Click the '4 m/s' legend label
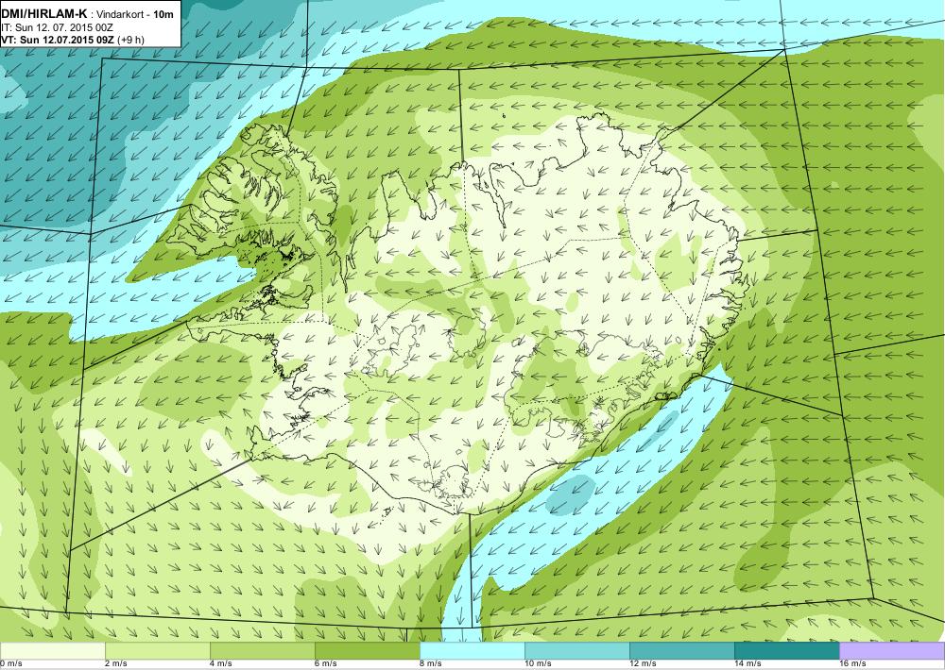This screenshot has height=670, width=945. 221,664
